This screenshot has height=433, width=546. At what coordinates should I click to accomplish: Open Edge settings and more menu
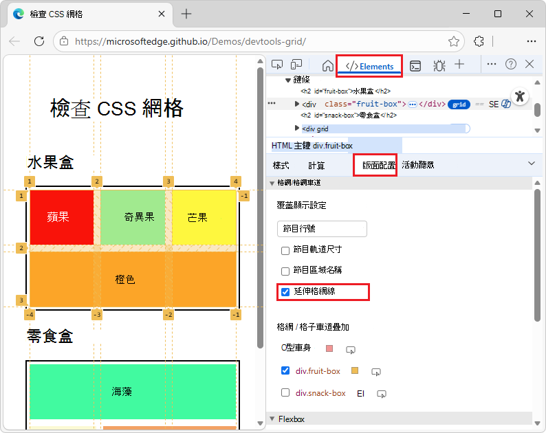(532, 41)
